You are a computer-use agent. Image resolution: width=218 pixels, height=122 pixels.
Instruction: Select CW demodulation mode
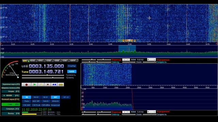pyautogui.click(x=66, y=61)
